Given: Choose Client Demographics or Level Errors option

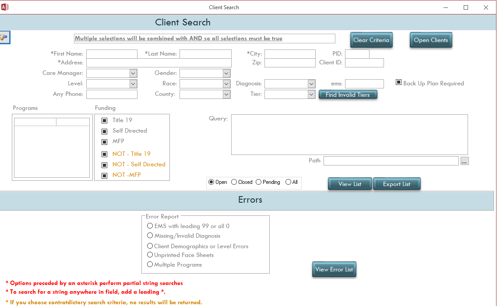Looking at the screenshot, I should (150, 246).
